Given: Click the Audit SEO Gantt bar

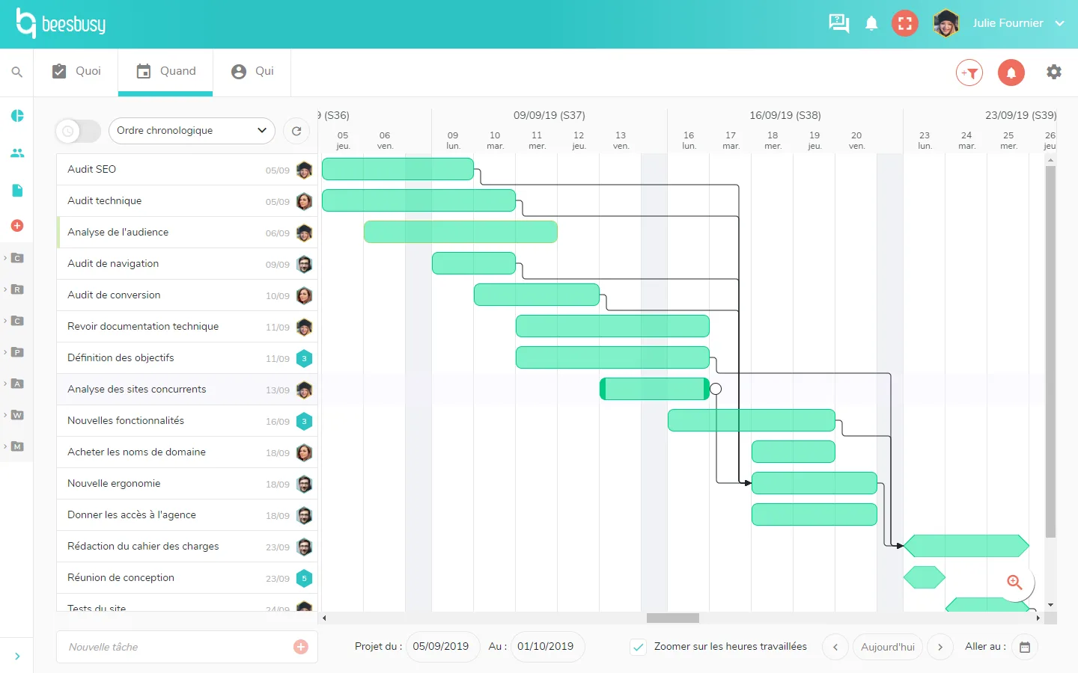Looking at the screenshot, I should 398,169.
